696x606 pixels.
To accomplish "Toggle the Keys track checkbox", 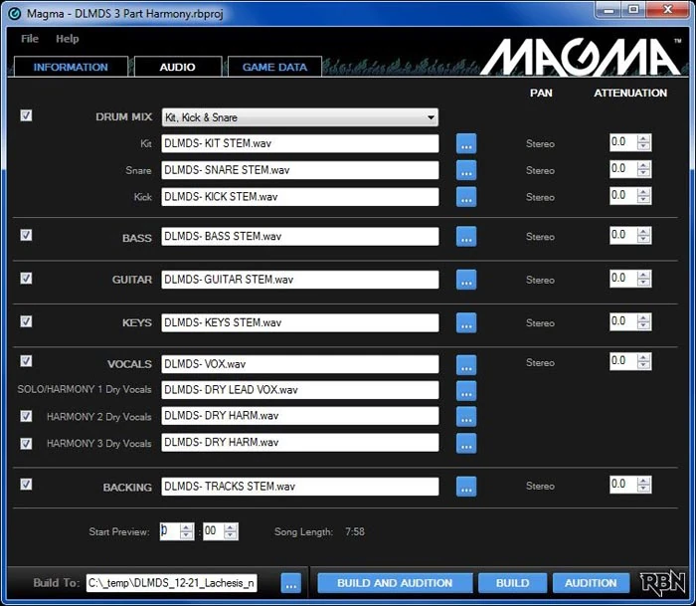I will 26,321.
